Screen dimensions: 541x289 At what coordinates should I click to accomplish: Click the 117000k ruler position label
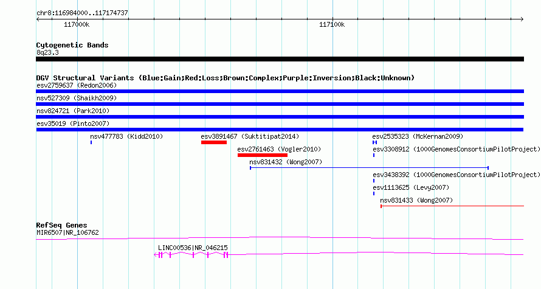tap(77, 25)
